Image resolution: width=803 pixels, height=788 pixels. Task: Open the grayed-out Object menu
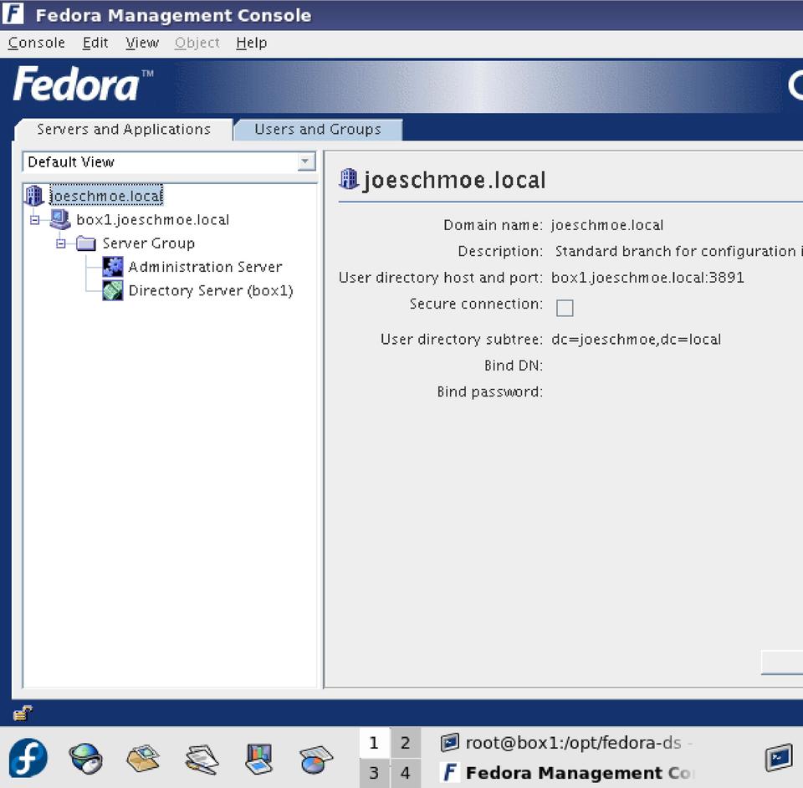coord(197,43)
